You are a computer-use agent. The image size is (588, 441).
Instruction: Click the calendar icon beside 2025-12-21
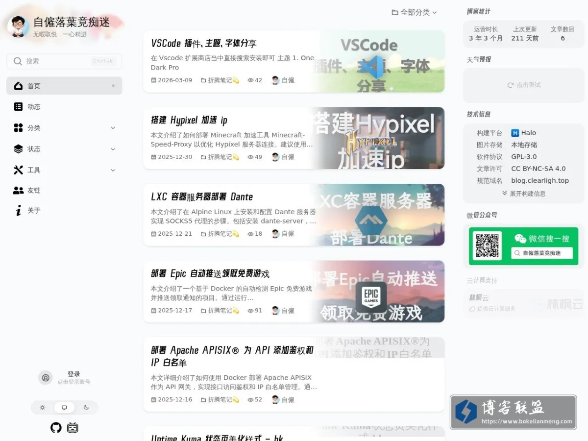[153, 234]
